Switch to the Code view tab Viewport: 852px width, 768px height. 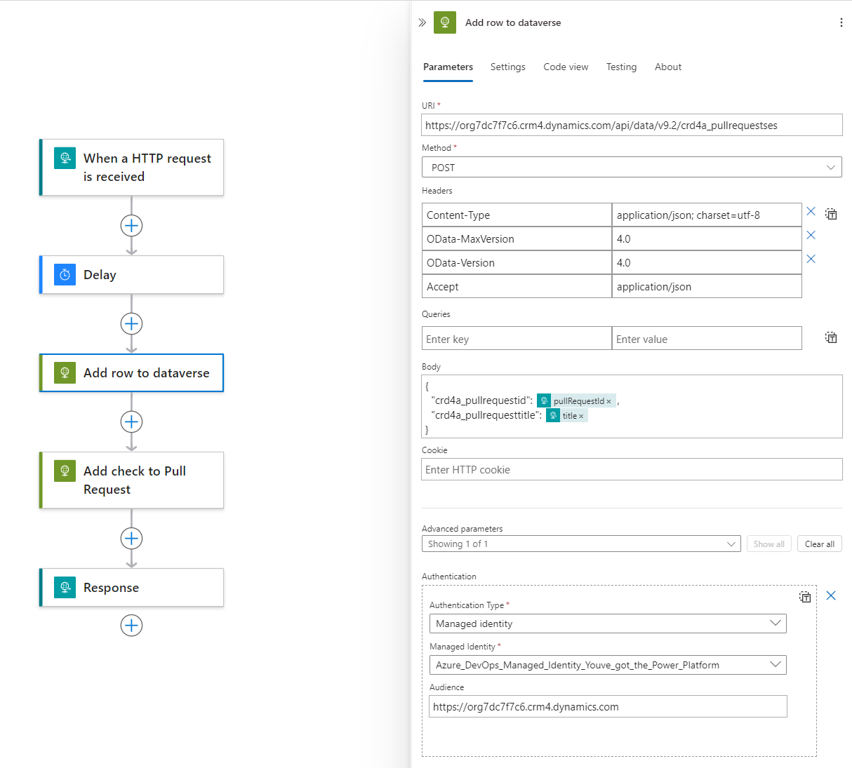(566, 67)
